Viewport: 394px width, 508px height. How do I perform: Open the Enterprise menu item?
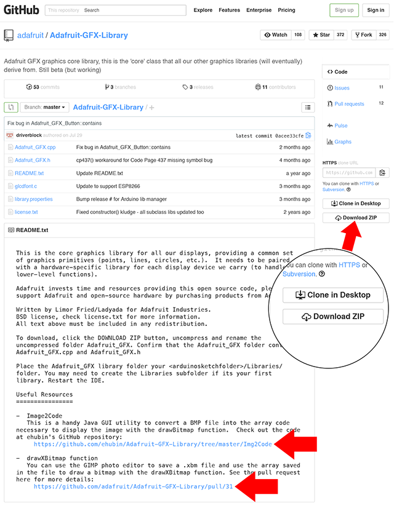pyautogui.click(x=259, y=10)
